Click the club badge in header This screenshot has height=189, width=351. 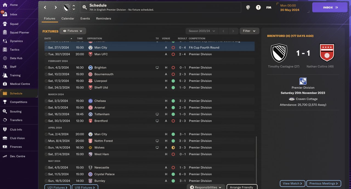67,7
